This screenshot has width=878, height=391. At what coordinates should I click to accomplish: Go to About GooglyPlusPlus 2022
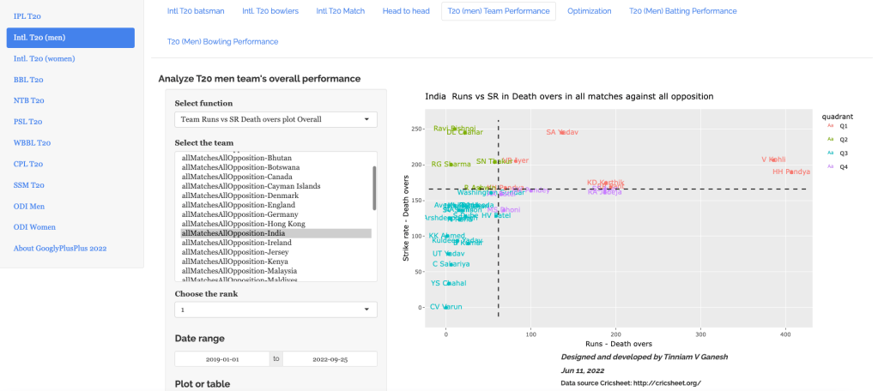coord(59,248)
